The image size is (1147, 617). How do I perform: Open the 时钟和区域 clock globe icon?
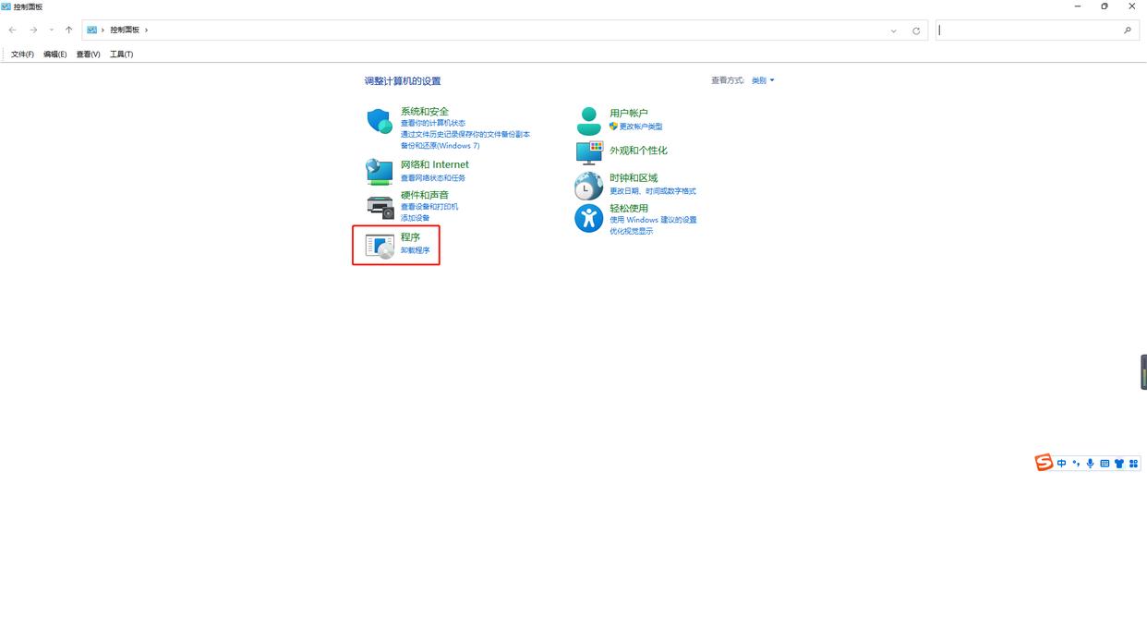(x=588, y=186)
